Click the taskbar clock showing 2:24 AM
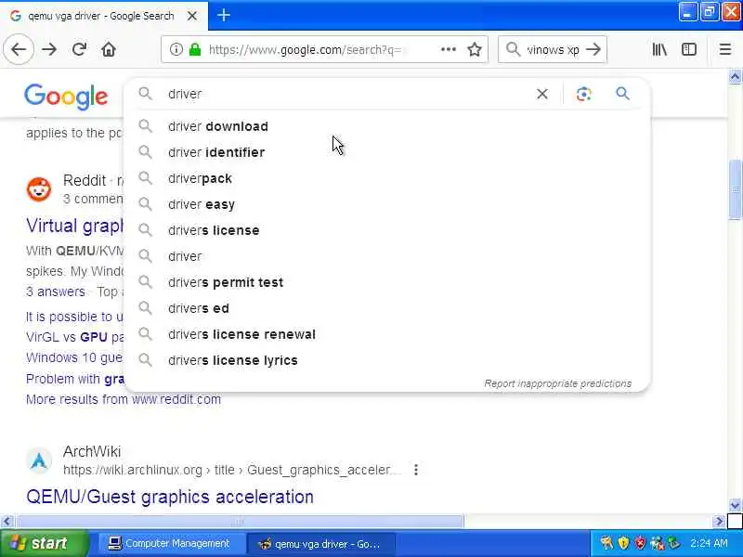This screenshot has height=557, width=743. (709, 543)
